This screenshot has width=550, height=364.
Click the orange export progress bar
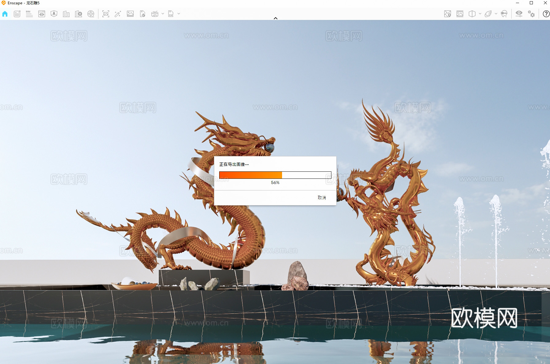275,175
